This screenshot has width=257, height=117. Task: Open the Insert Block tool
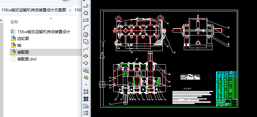(x=86, y=70)
